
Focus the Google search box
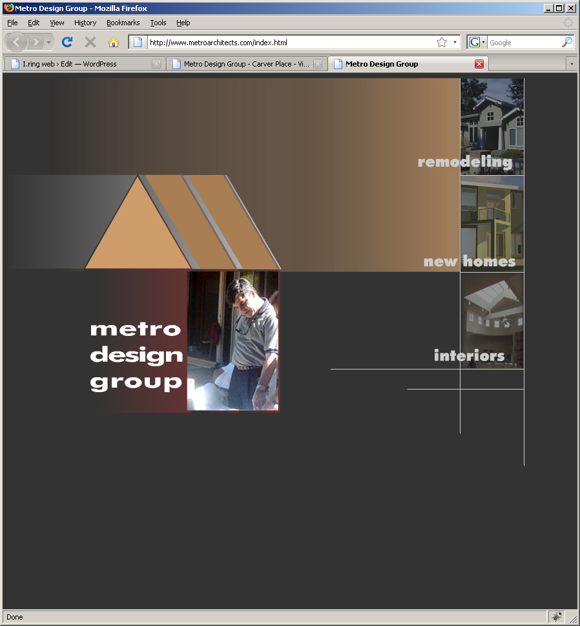[524, 43]
